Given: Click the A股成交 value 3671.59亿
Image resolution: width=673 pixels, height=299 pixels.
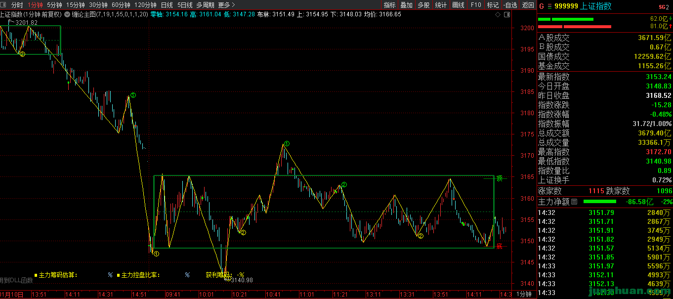Looking at the screenshot, I should pos(655,38).
